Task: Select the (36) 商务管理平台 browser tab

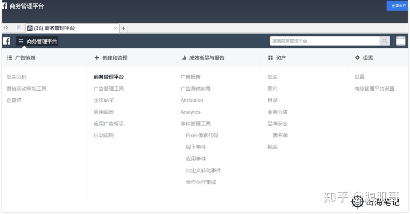Action: tap(72, 28)
